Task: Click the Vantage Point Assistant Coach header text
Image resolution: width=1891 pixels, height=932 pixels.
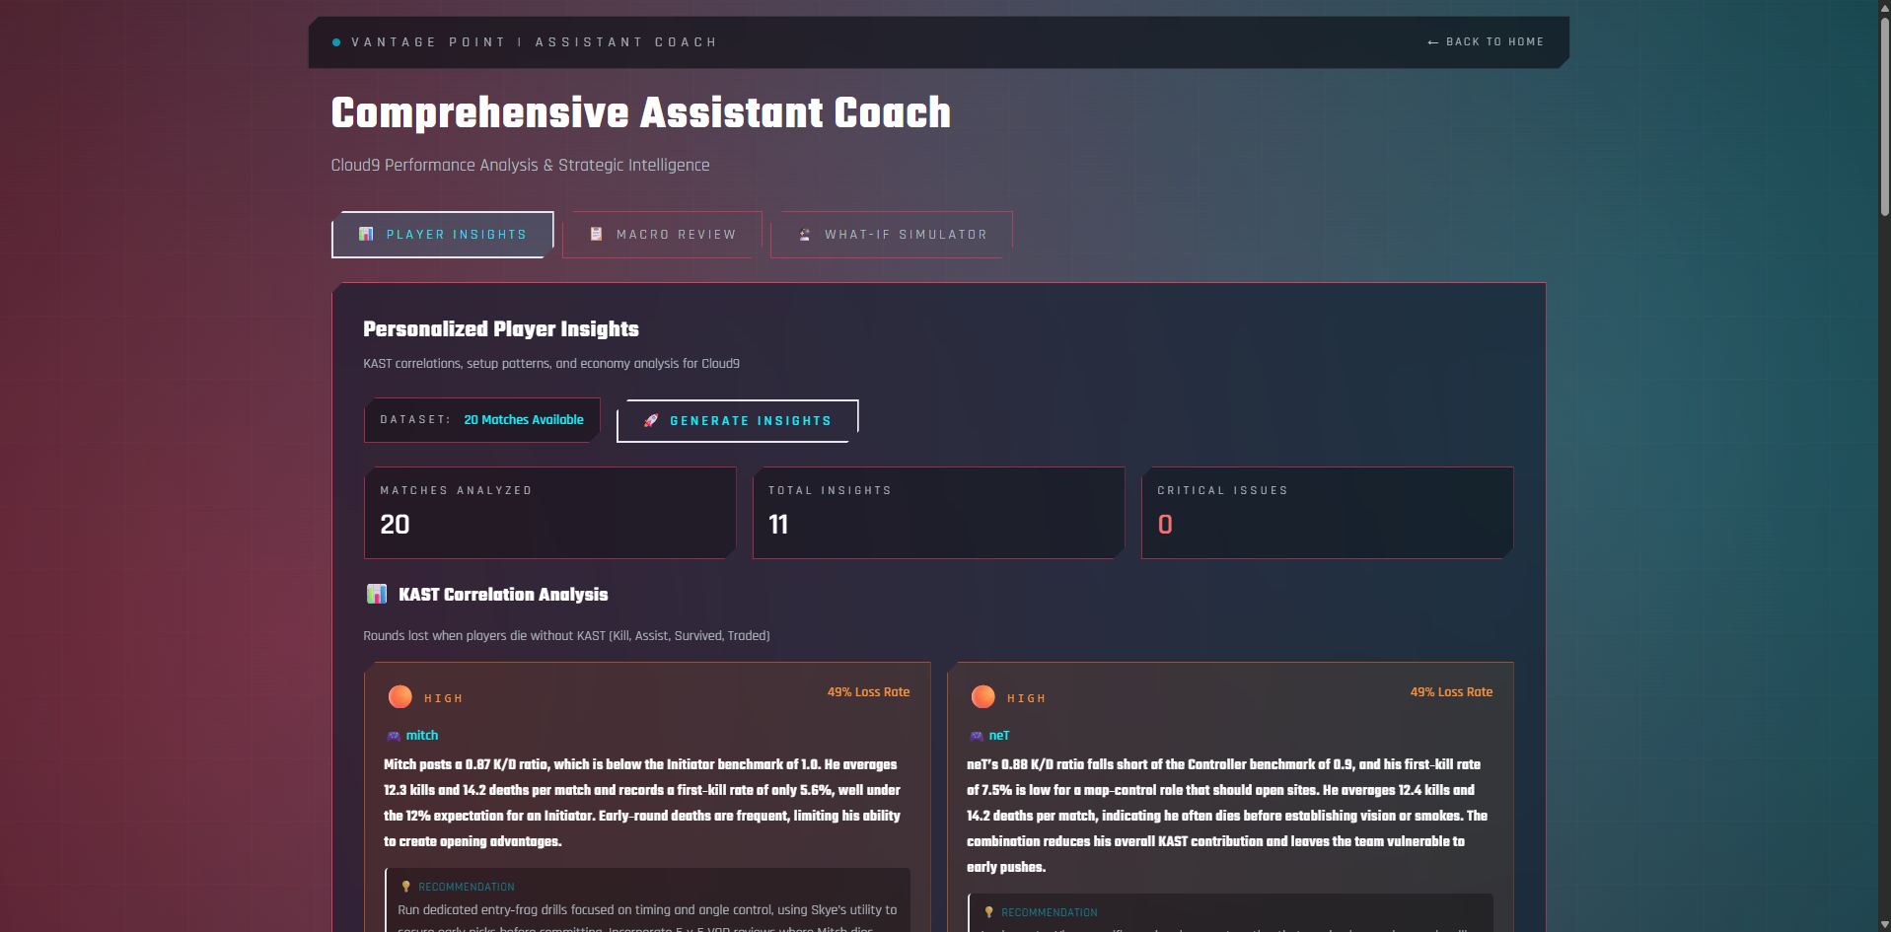Action: pyautogui.click(x=535, y=42)
